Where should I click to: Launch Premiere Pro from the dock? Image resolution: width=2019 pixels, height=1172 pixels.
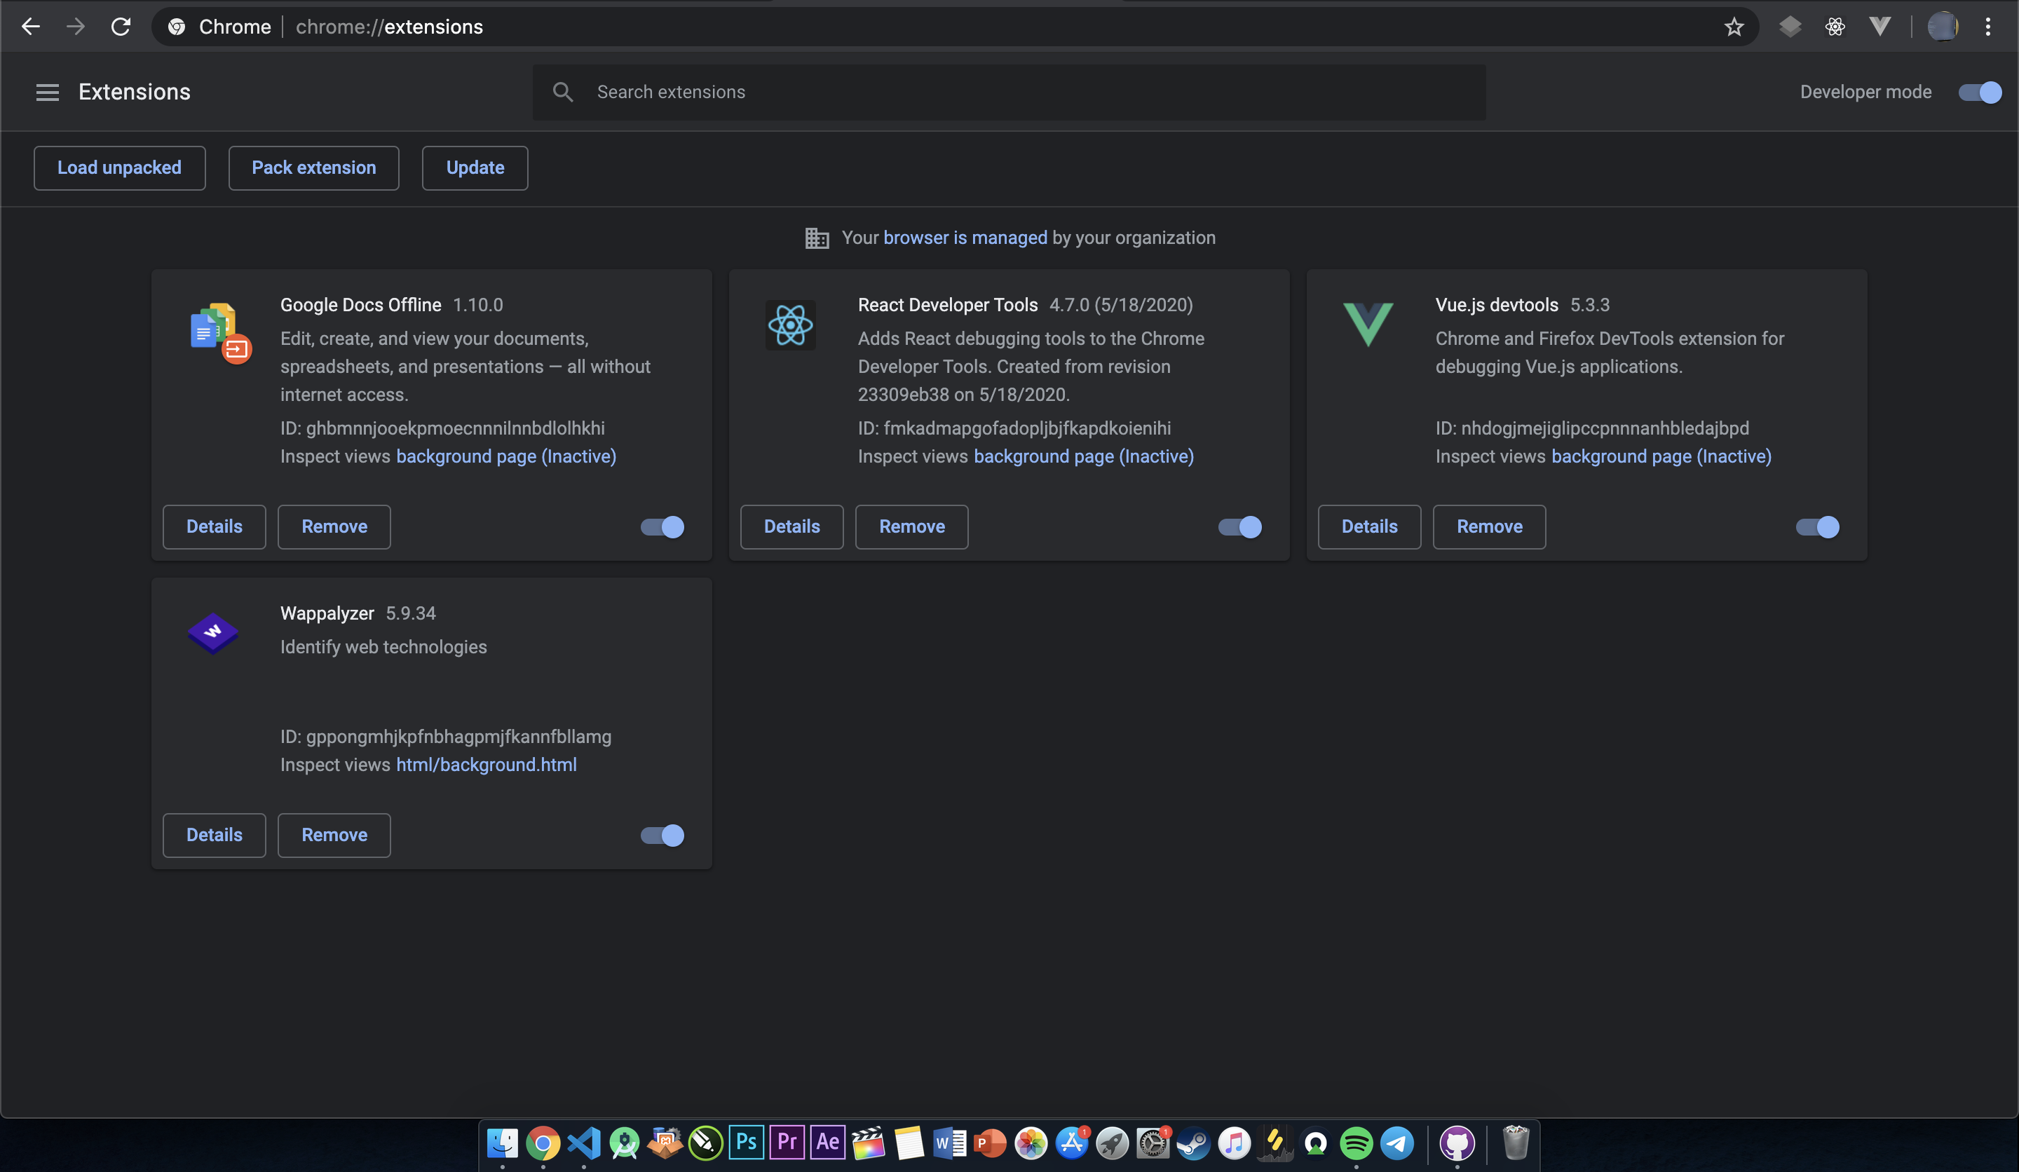pos(787,1142)
